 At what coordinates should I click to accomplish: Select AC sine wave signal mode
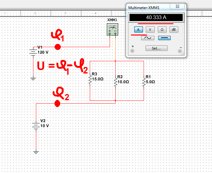click(x=147, y=38)
